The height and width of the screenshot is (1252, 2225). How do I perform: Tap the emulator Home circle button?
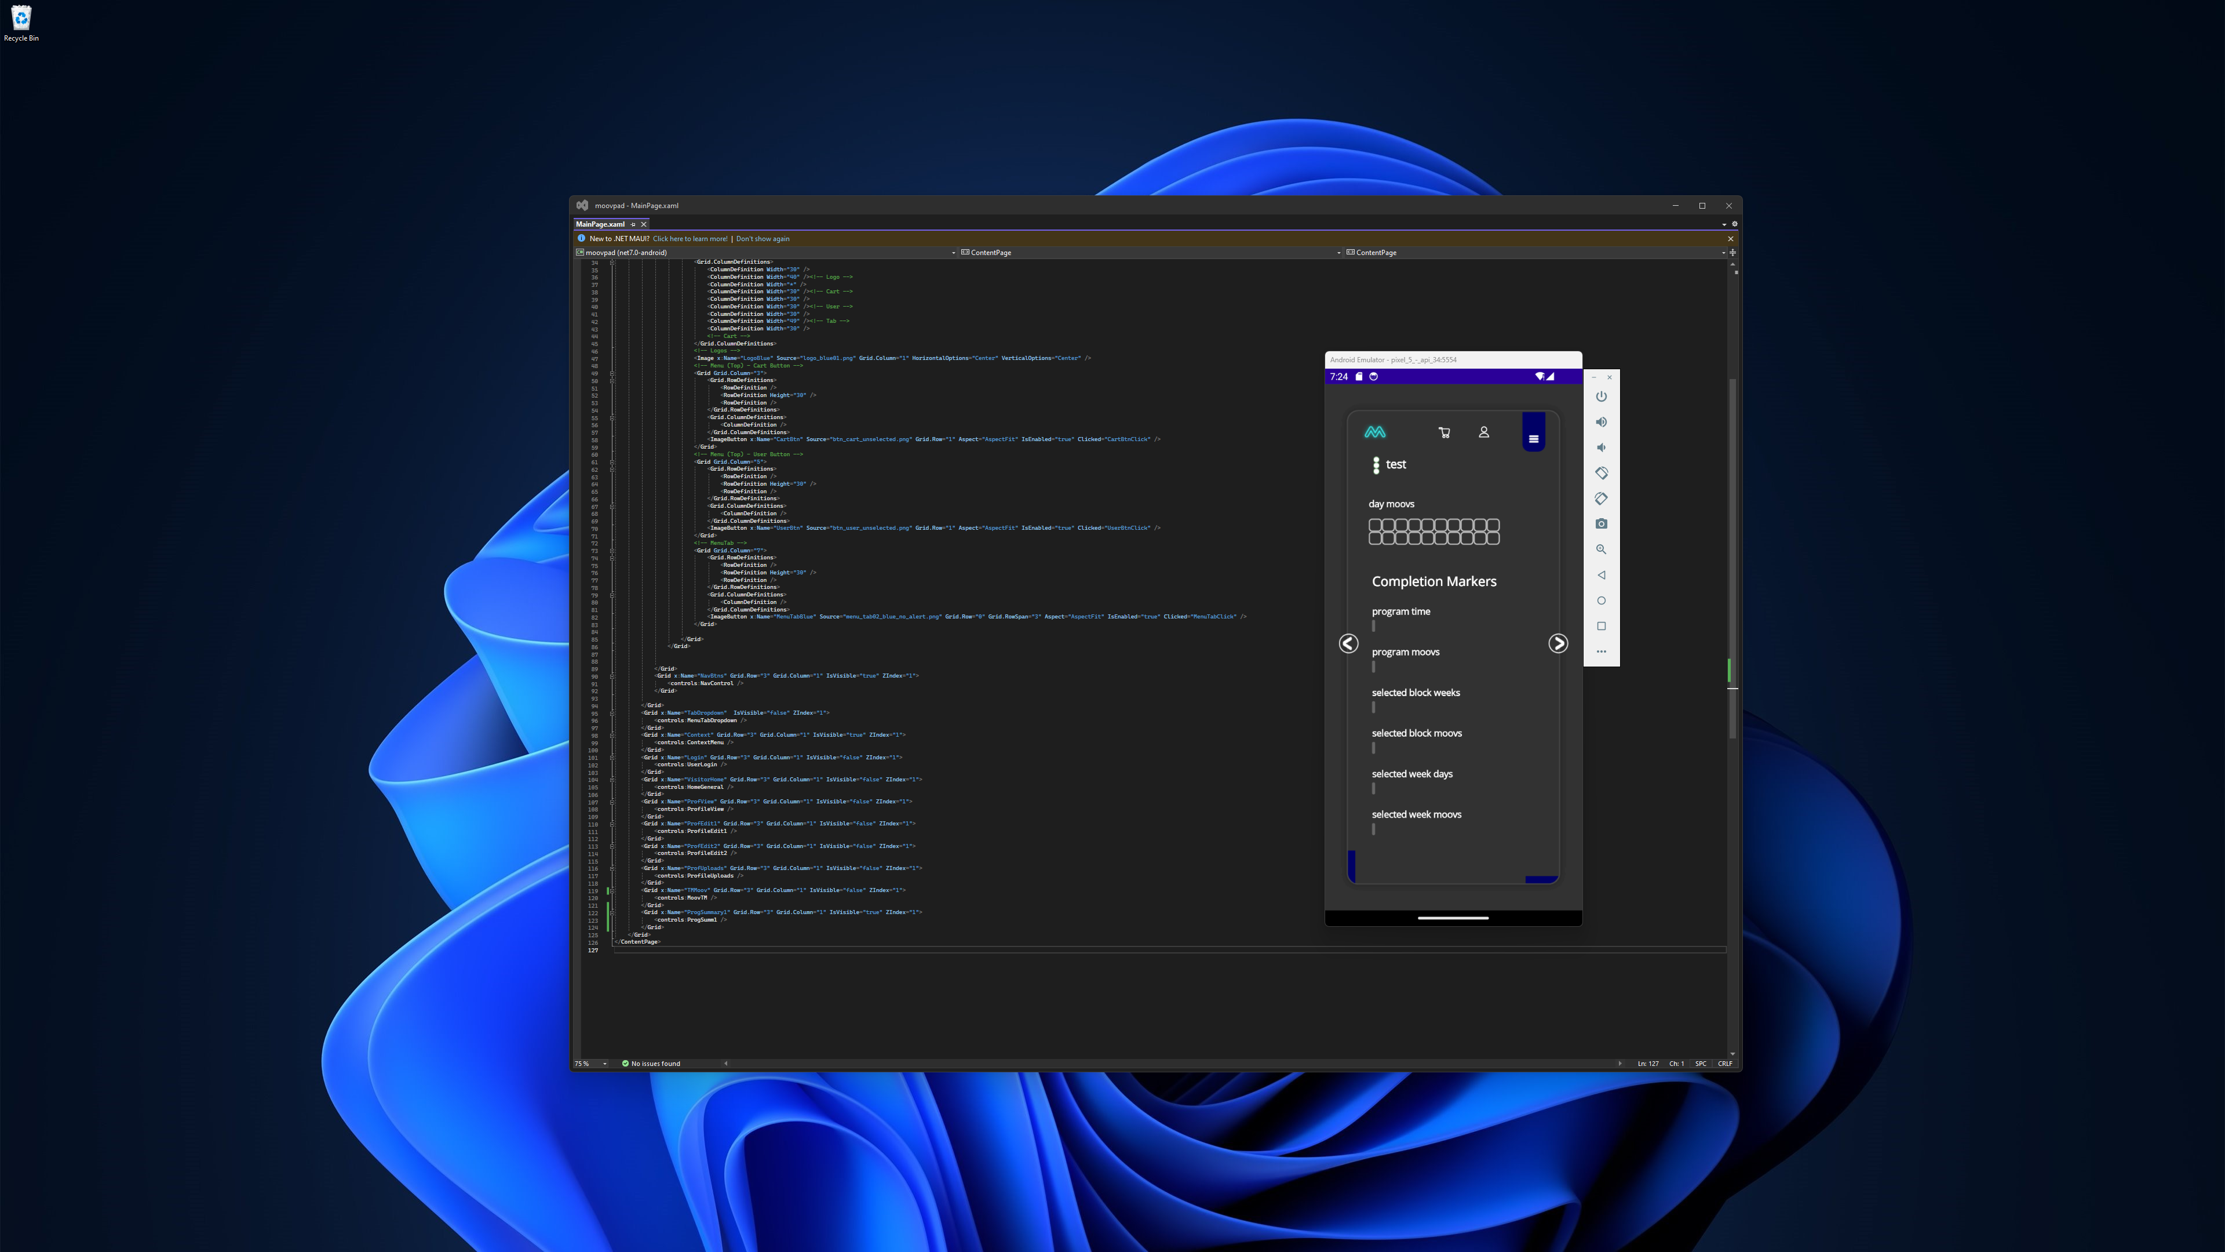[1602, 600]
